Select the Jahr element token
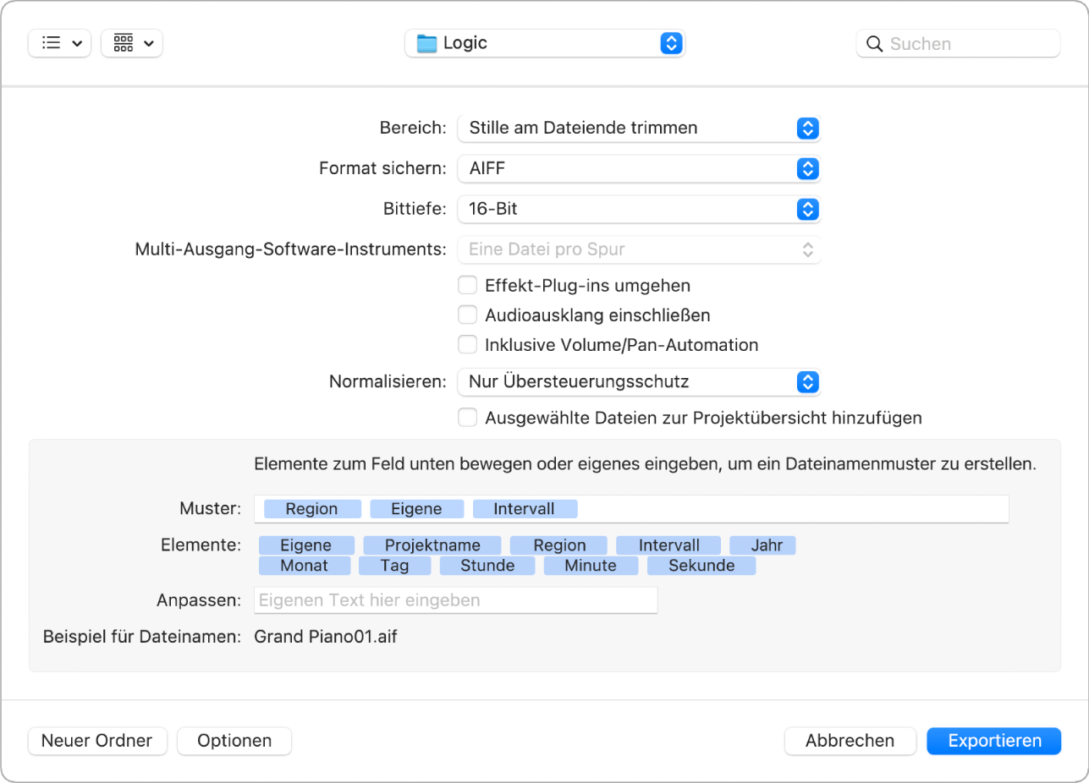Screen dimensions: 1089x783 (762, 545)
